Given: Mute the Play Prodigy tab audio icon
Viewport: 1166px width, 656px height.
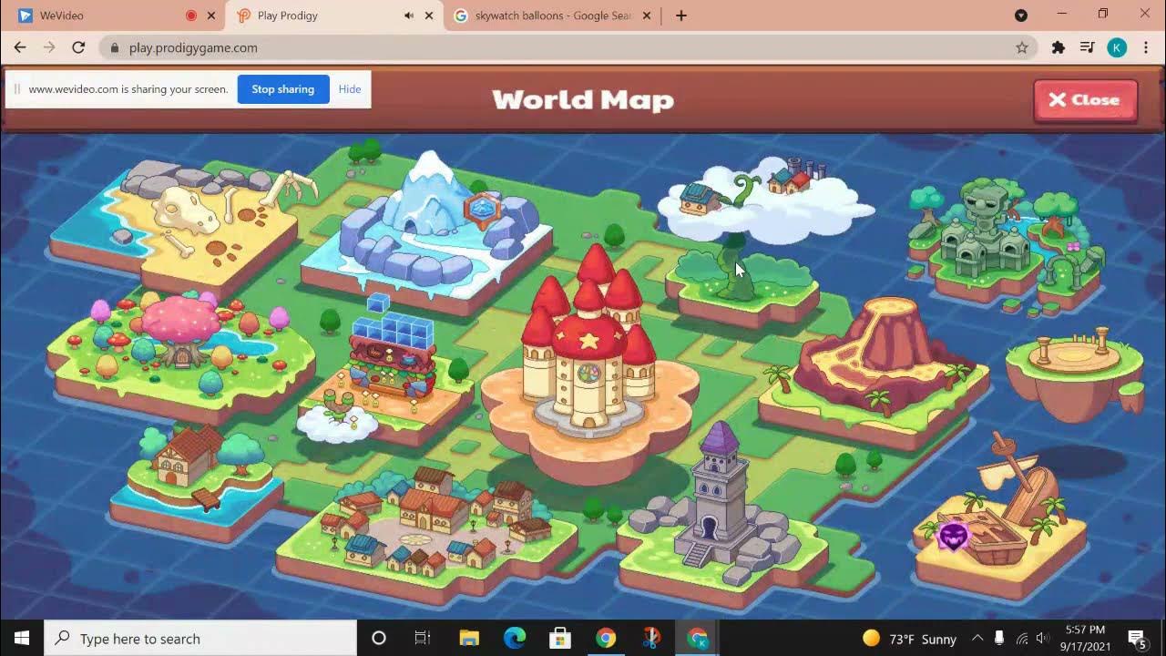Looking at the screenshot, I should [x=408, y=15].
